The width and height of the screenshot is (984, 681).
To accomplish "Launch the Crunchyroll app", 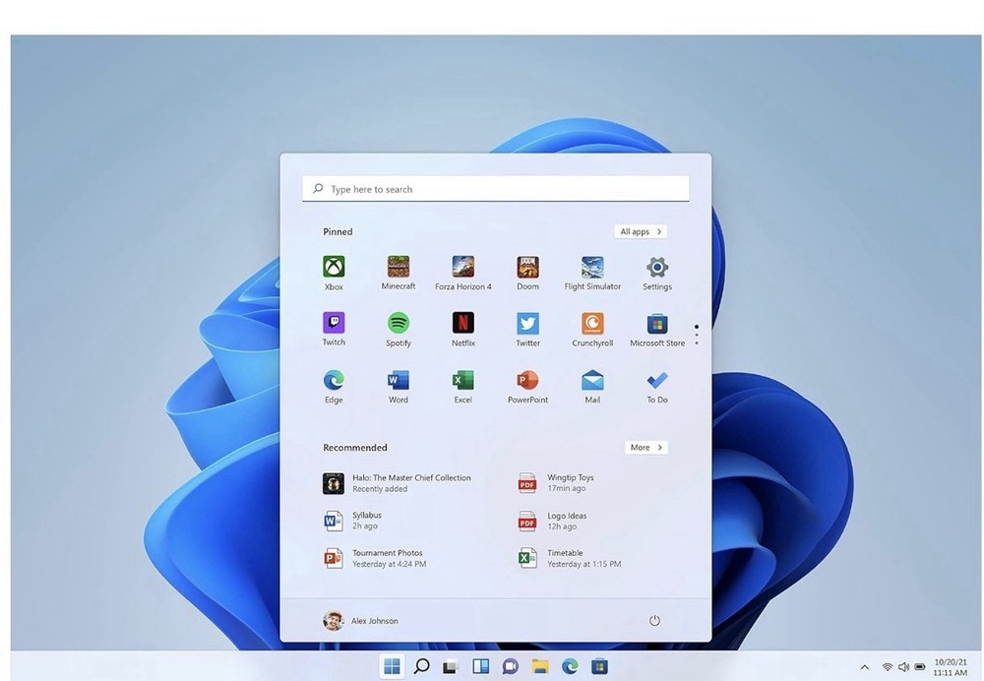I will coord(591,324).
